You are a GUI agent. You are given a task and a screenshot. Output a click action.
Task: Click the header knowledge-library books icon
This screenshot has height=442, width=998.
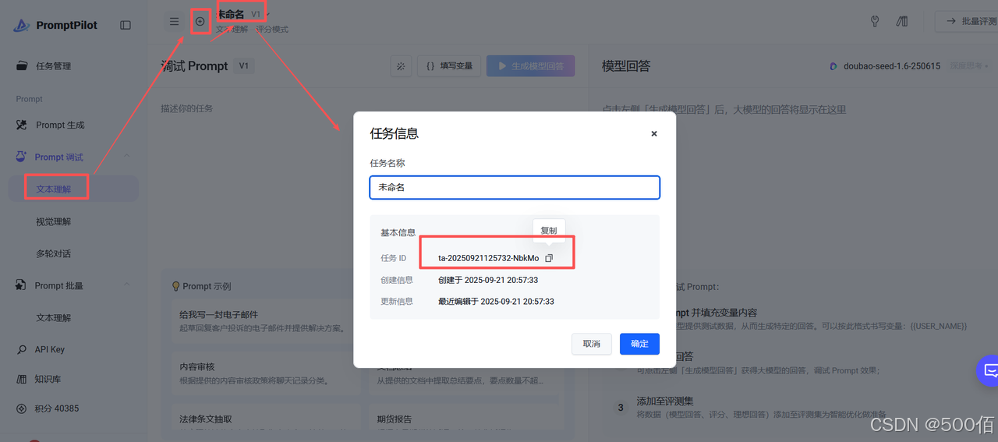[902, 21]
